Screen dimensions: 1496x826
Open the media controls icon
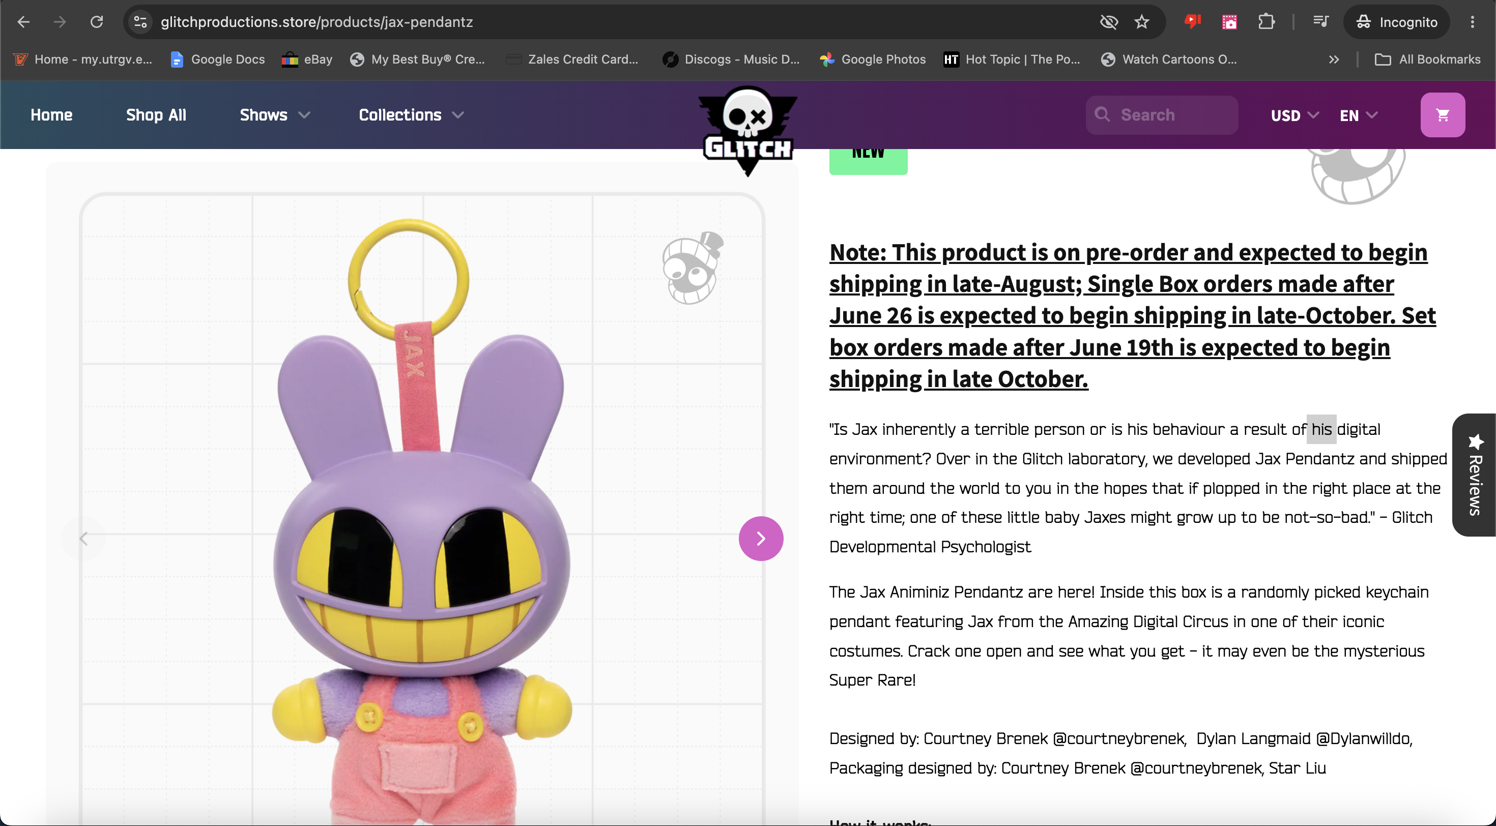[x=1320, y=22]
